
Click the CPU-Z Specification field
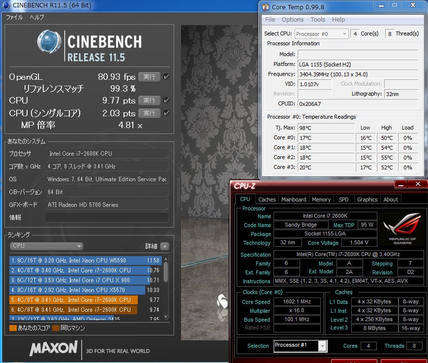[348, 254]
